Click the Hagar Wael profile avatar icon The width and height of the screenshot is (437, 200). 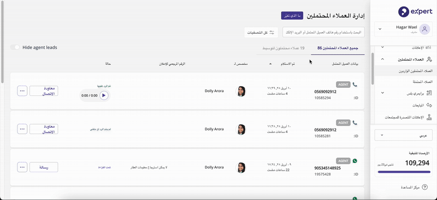424,29
